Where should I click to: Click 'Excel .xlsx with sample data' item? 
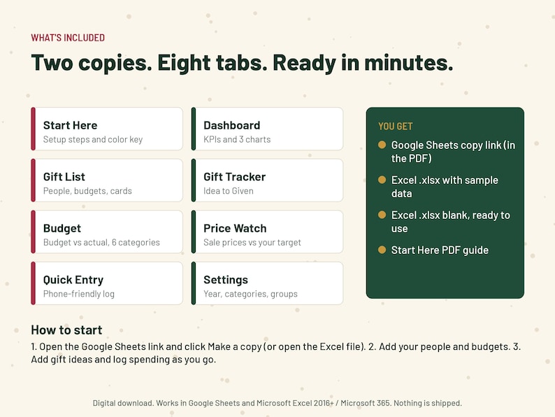pyautogui.click(x=445, y=187)
